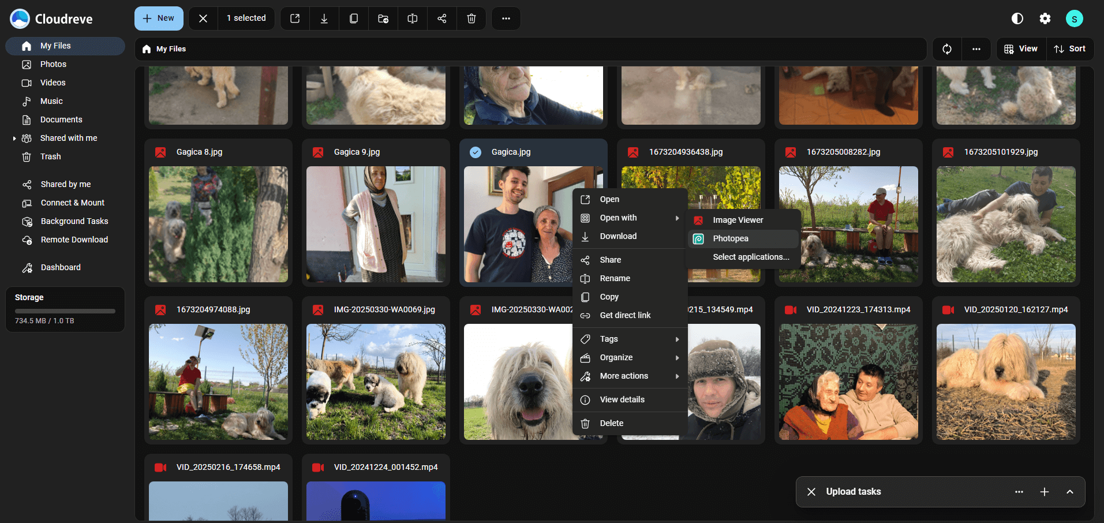Open the ellipsis menu next to refresh
The height and width of the screenshot is (523, 1104).
point(976,49)
